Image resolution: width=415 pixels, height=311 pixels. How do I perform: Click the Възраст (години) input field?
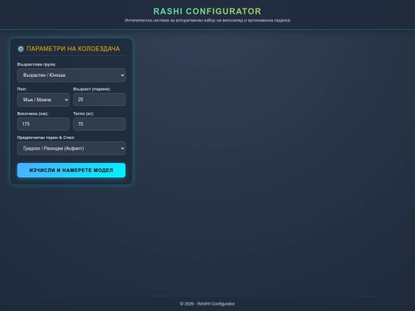[99, 99]
